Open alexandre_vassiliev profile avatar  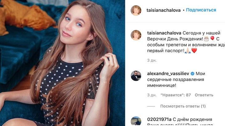pyautogui.click(x=136, y=76)
